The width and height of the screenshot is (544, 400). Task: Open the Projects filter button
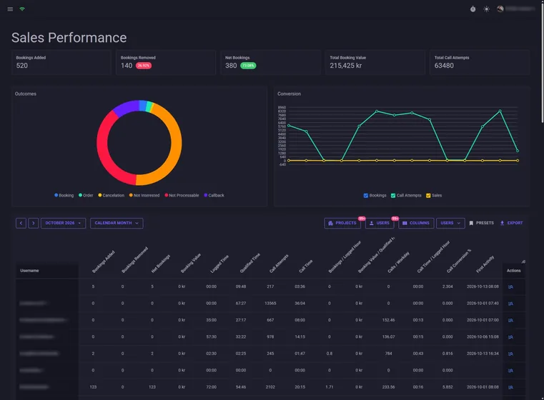point(342,223)
